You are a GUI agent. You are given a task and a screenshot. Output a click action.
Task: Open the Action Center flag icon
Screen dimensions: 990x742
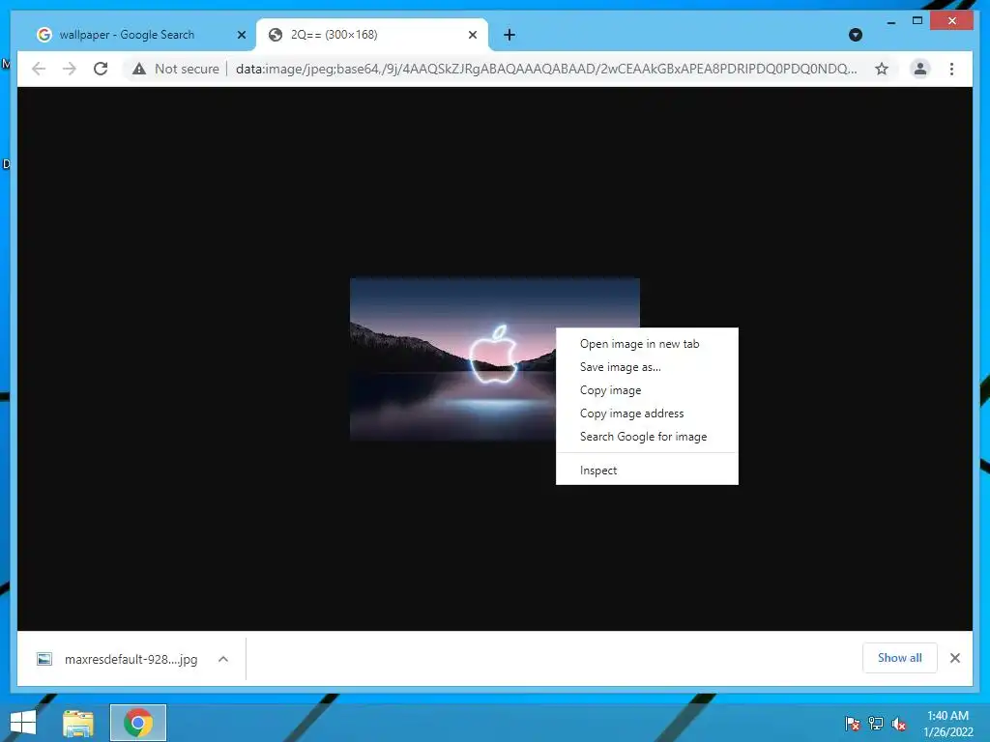pos(853,724)
